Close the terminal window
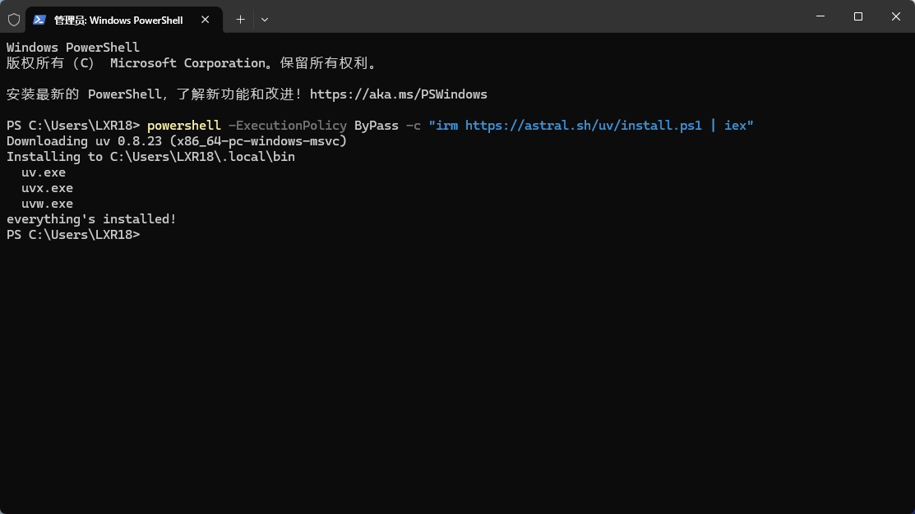This screenshot has height=514, width=915. click(x=896, y=16)
